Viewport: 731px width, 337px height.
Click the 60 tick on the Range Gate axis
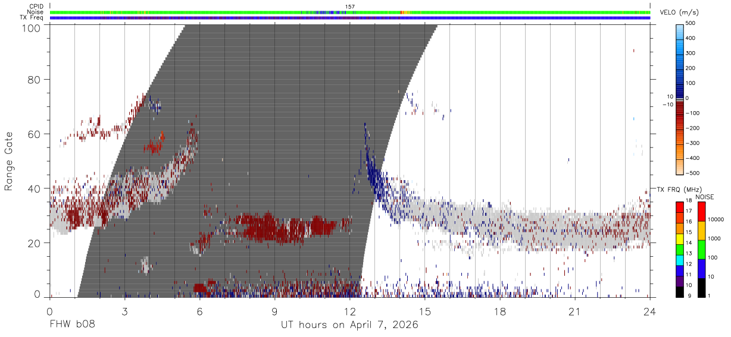click(x=35, y=134)
